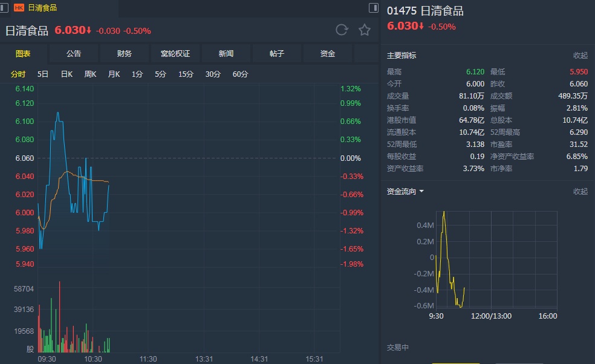Select the 资金 tab
595x364 pixels.
328,54
